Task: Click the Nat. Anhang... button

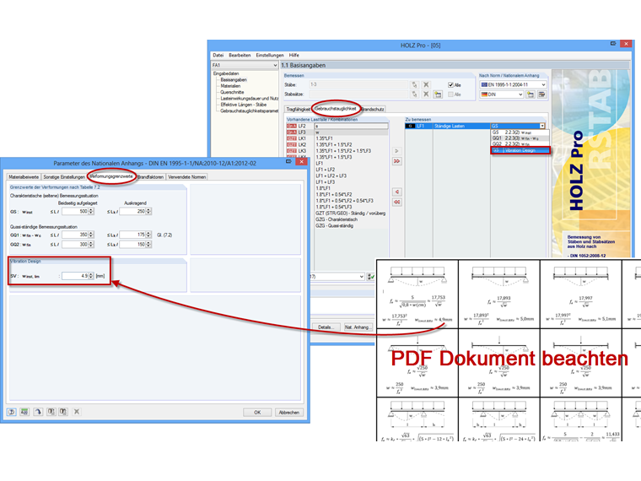Action: [x=358, y=327]
